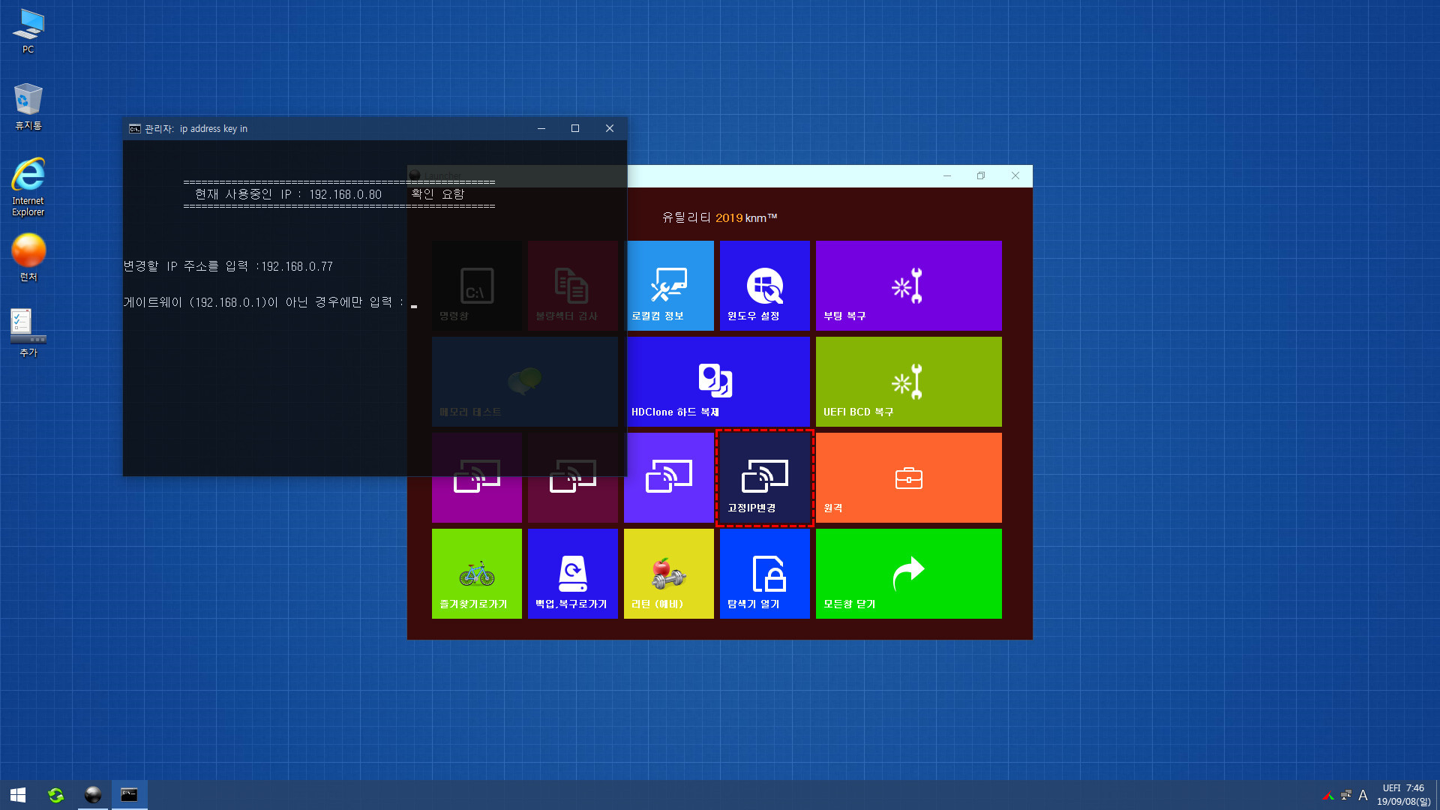Open the network computers tray icon
The image size is (1440, 810).
point(1346,795)
